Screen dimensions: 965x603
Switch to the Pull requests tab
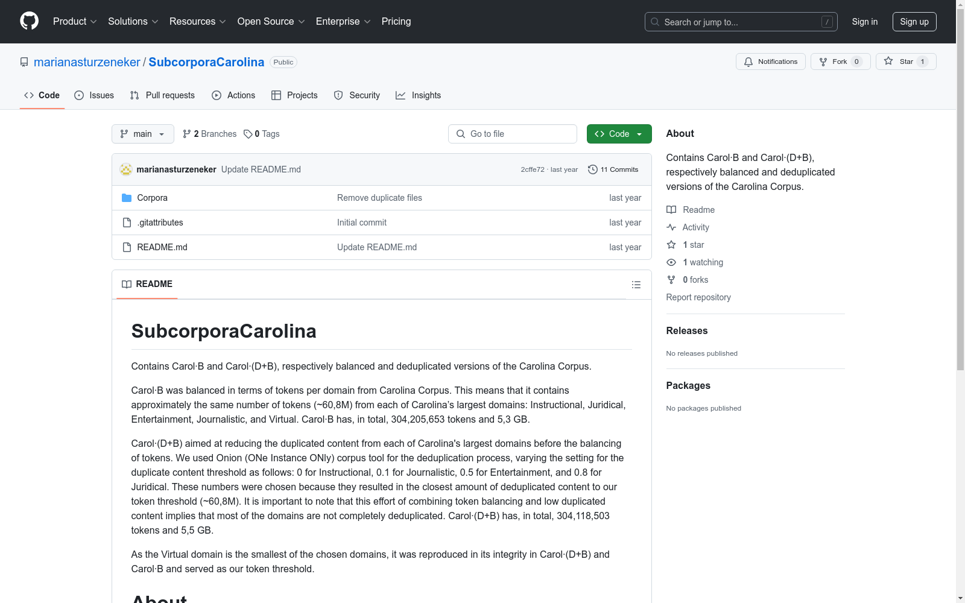[x=162, y=95]
